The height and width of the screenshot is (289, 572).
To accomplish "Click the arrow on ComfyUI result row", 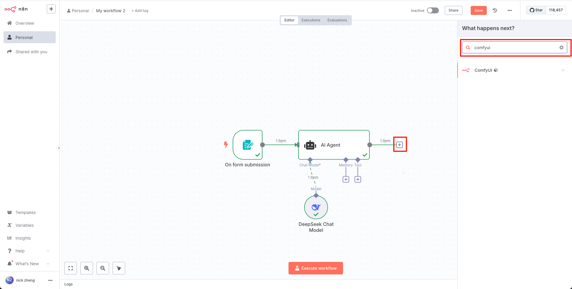I will point(563,70).
